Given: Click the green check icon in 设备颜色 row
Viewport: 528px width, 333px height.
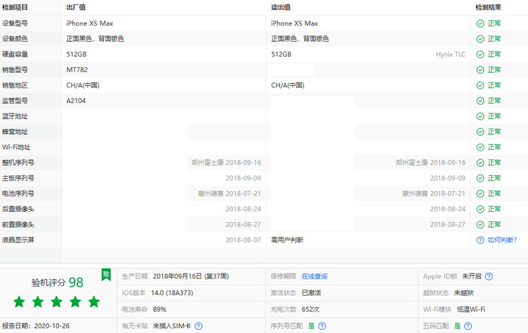Looking at the screenshot, I should tap(480, 39).
